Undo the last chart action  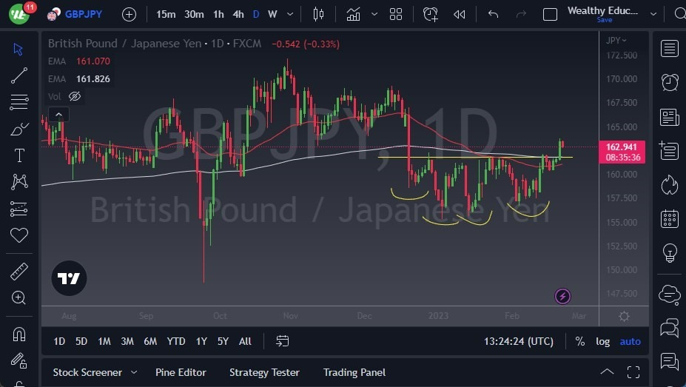click(x=493, y=15)
